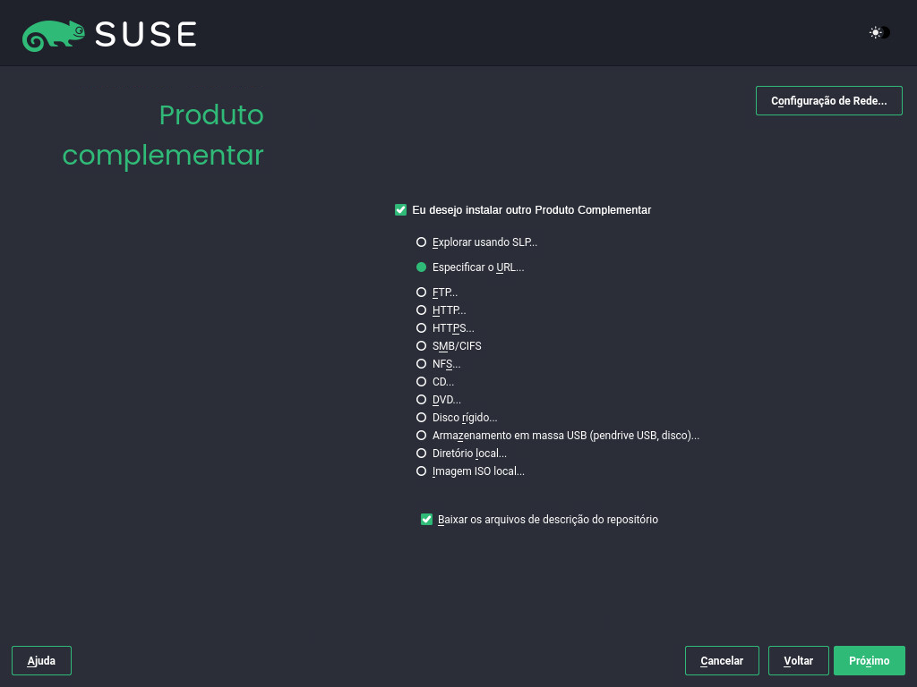917x687 pixels.
Task: Open the Ajuda help button
Action: click(x=41, y=661)
